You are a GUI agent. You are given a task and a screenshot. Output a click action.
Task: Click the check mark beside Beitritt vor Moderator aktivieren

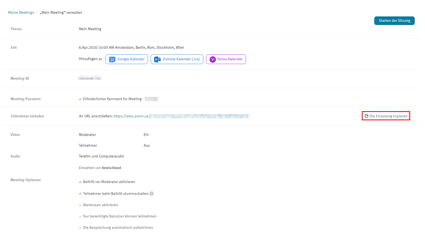pyautogui.click(x=80, y=182)
